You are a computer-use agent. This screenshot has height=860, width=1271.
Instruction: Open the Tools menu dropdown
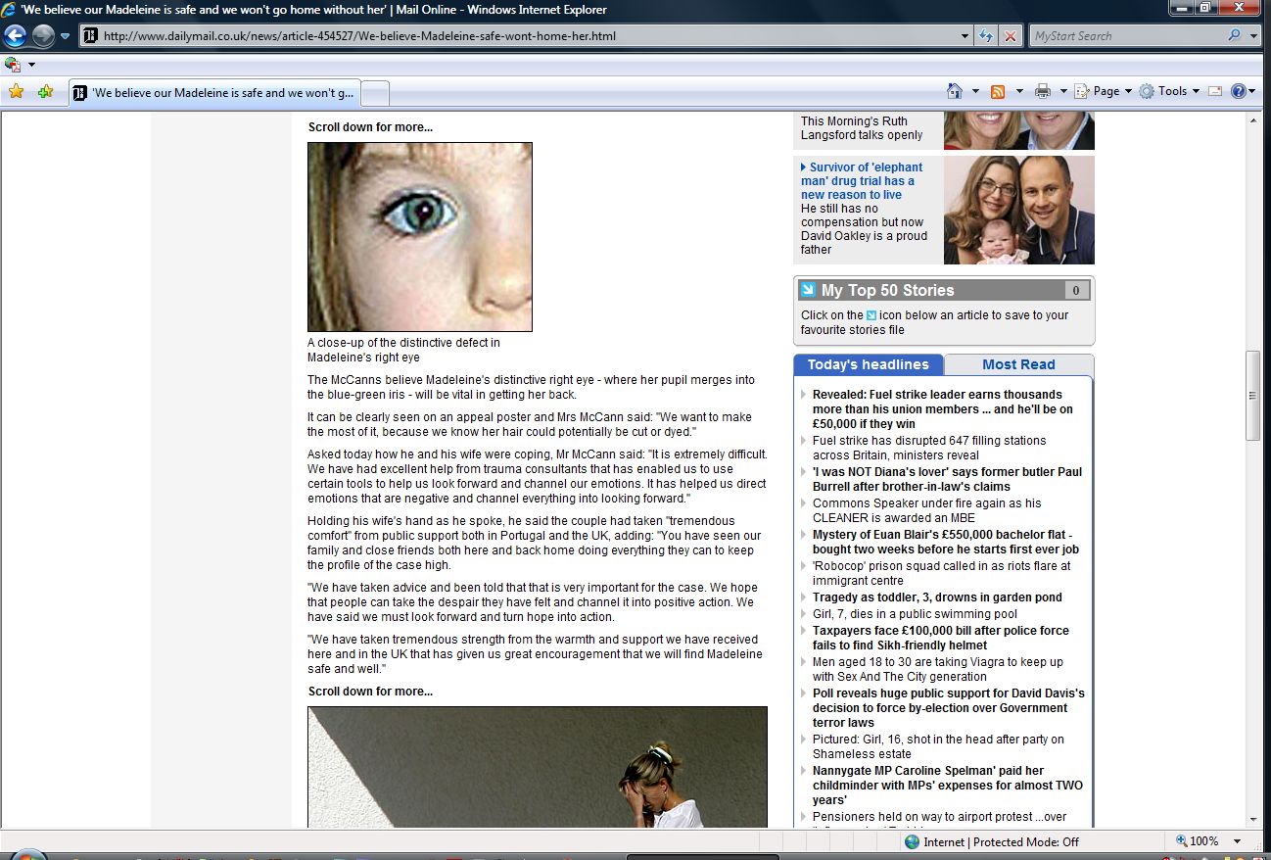click(x=1171, y=91)
